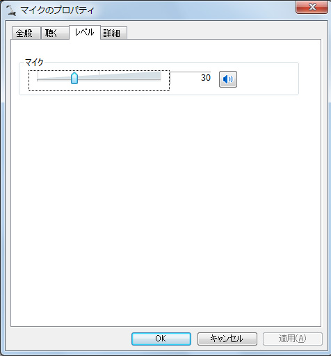
Task: Click the 適用(A) button
Action: click(293, 339)
